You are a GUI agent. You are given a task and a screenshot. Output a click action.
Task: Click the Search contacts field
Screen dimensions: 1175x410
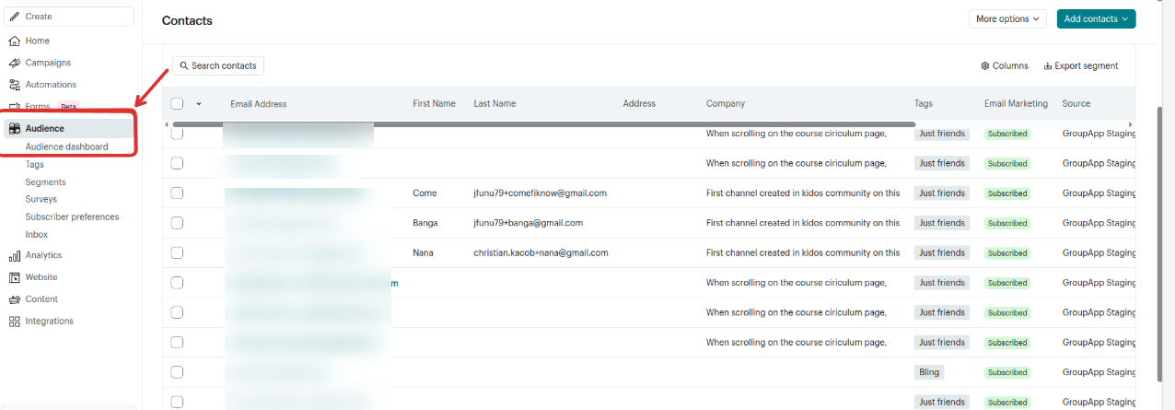(x=218, y=66)
